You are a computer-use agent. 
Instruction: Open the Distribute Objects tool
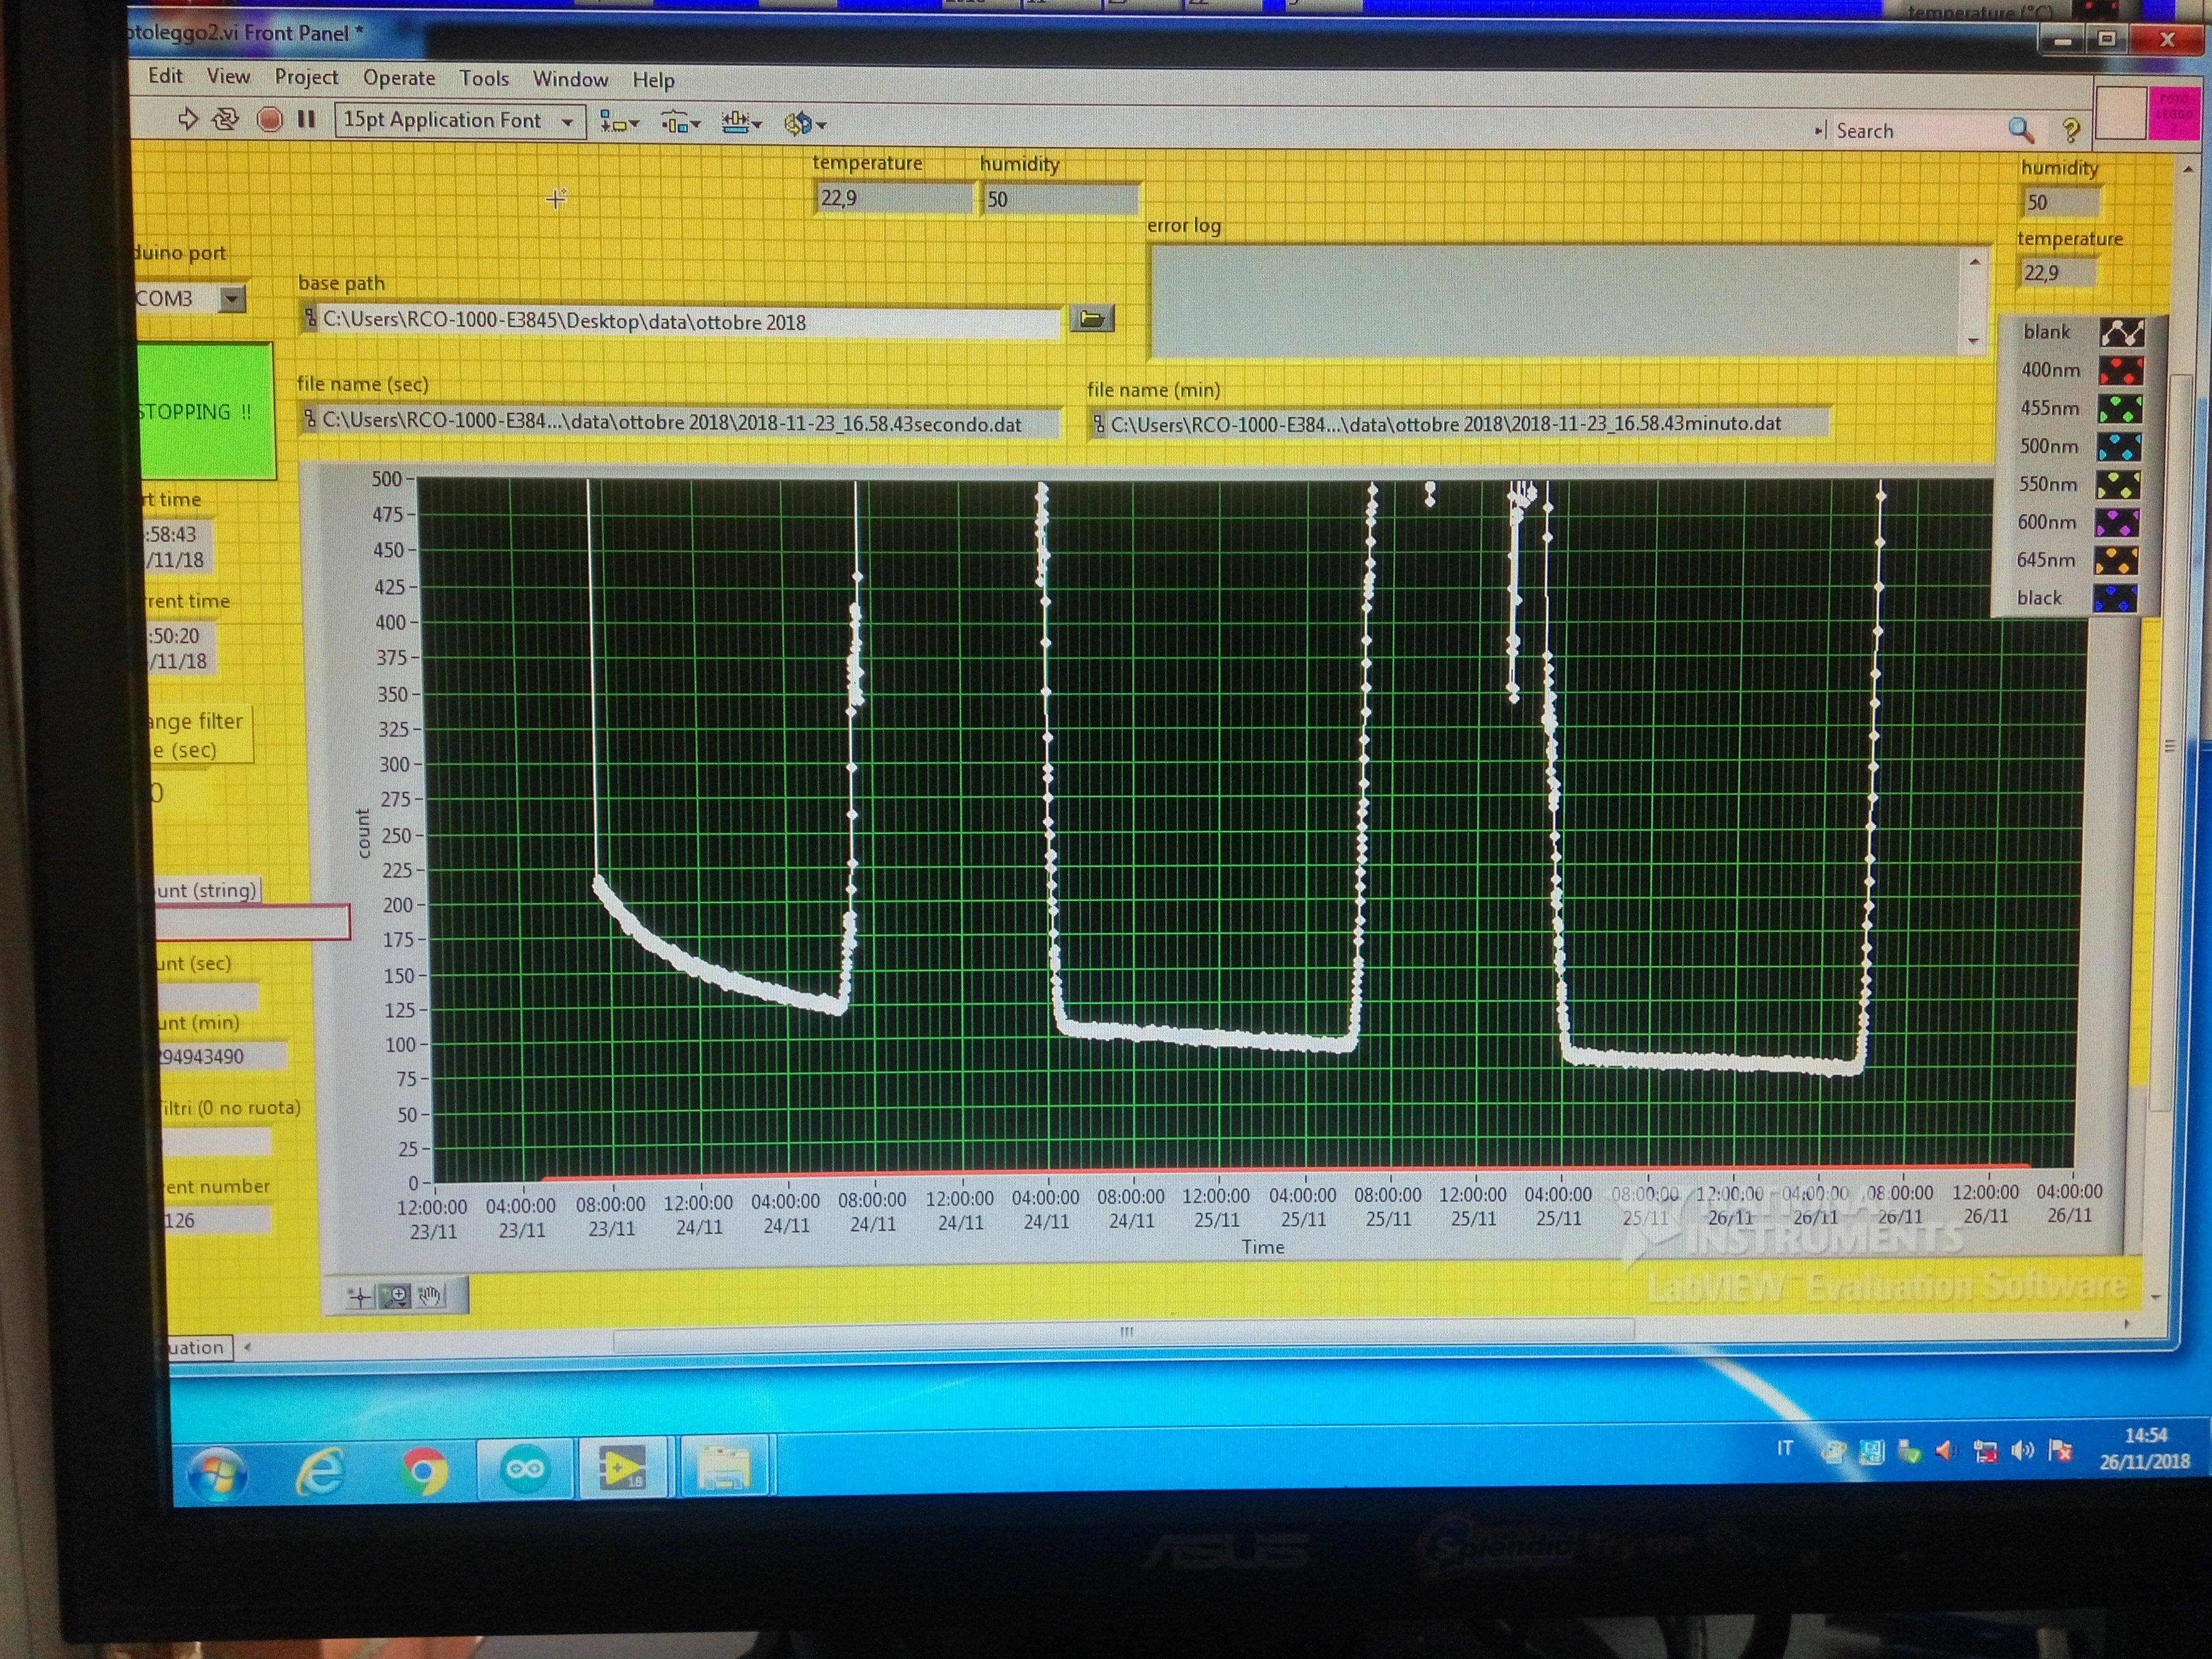pos(680,123)
